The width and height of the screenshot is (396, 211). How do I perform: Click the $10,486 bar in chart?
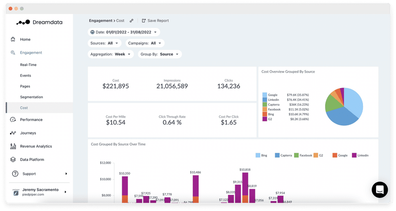click(196, 189)
